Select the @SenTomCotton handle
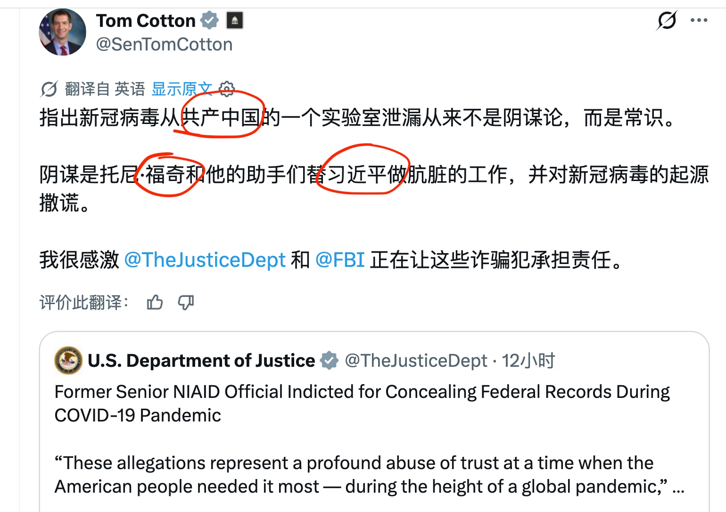Image resolution: width=726 pixels, height=512 pixels. [164, 44]
